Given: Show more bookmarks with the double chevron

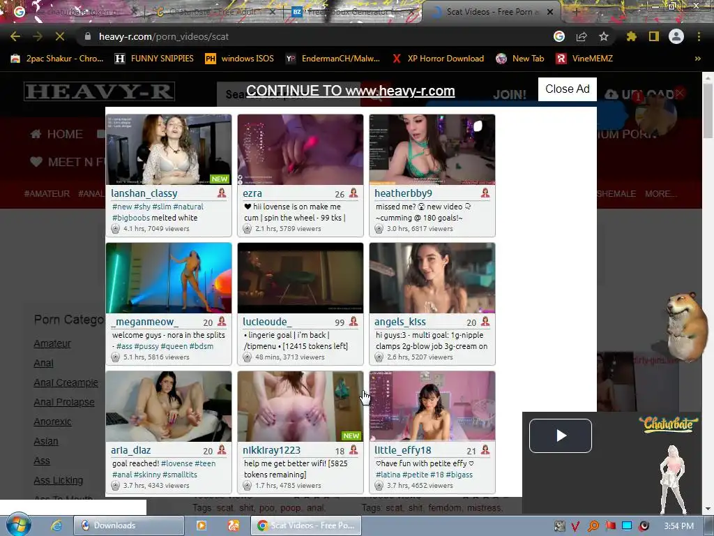Looking at the screenshot, I should pos(697,59).
